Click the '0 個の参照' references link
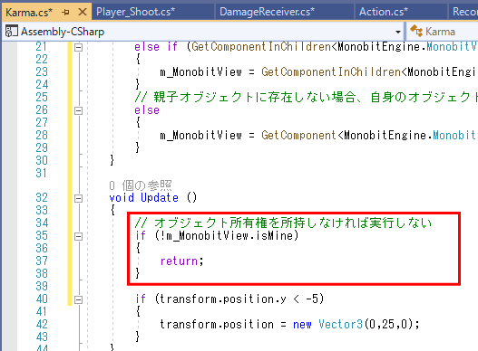The image size is (478, 351). pos(141,185)
